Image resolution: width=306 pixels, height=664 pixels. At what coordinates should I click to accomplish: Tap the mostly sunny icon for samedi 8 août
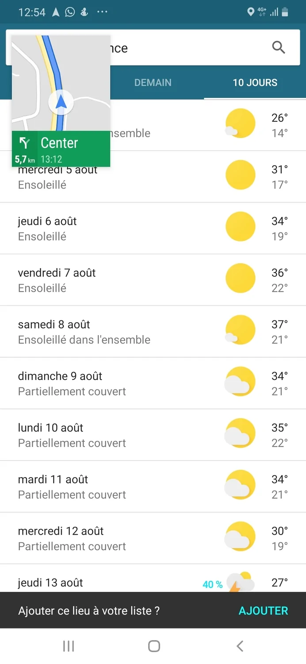pyautogui.click(x=240, y=330)
